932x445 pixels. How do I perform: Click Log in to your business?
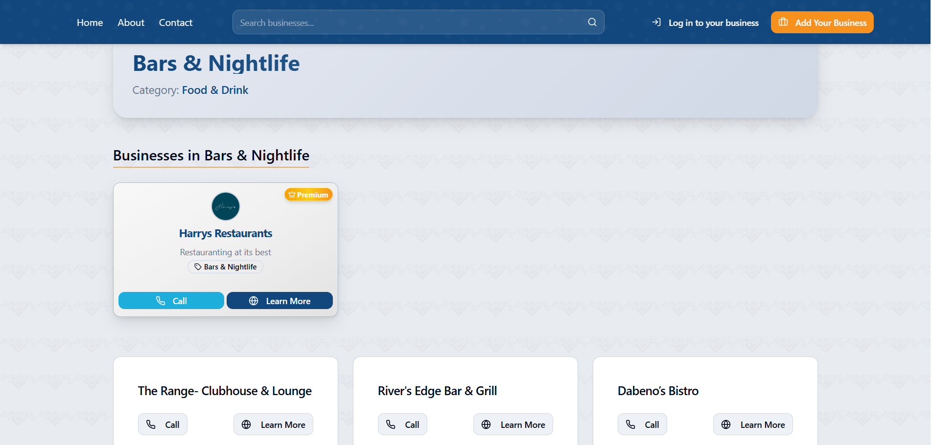click(x=714, y=22)
